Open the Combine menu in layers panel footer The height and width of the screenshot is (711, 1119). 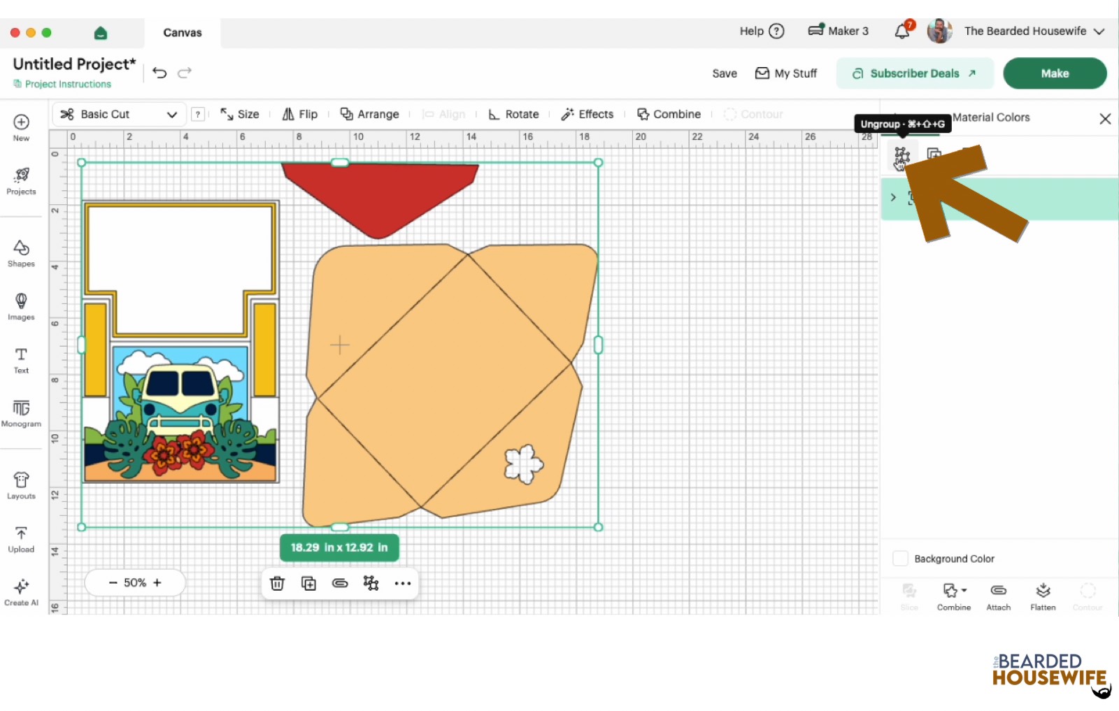pyautogui.click(x=954, y=596)
